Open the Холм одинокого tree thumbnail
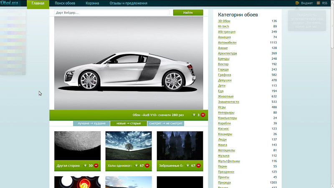The height and width of the screenshot is (188, 334). [129, 145]
